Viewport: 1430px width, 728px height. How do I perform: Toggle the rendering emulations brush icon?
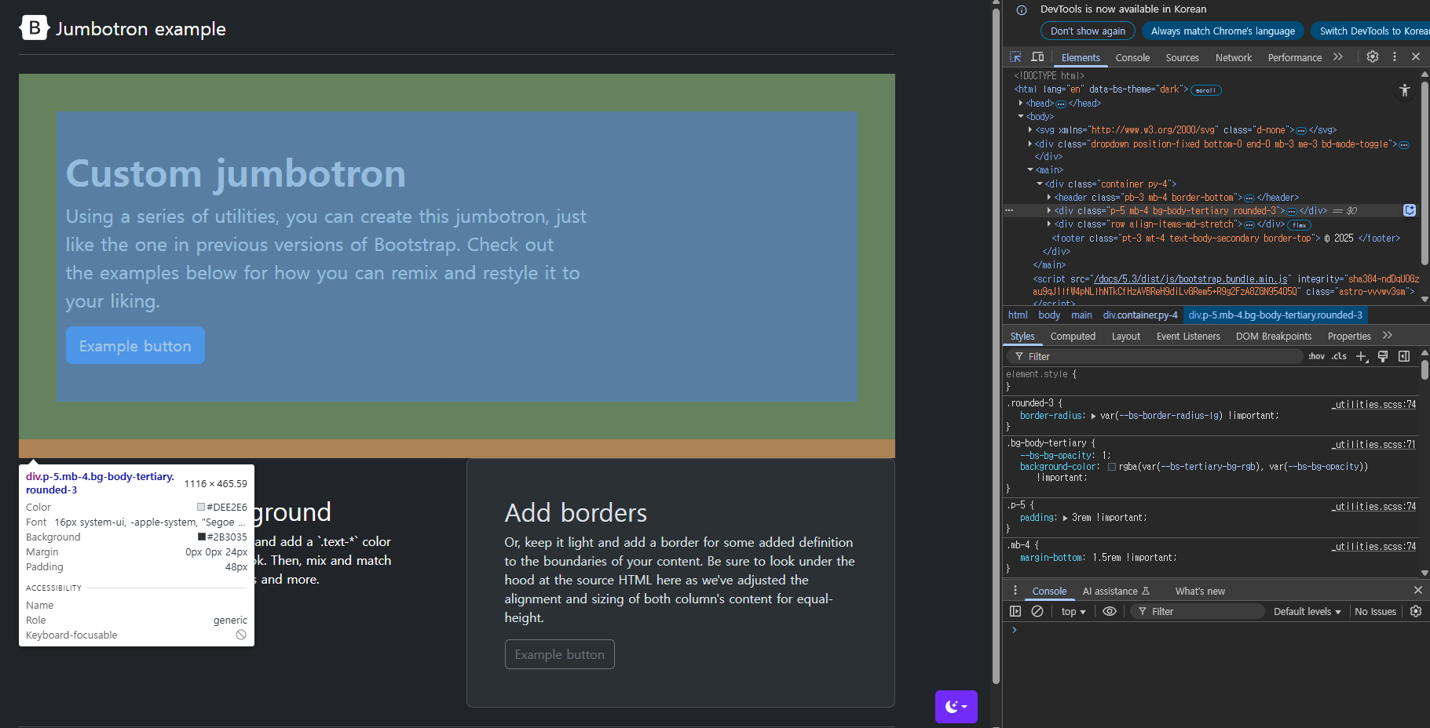[1383, 356]
